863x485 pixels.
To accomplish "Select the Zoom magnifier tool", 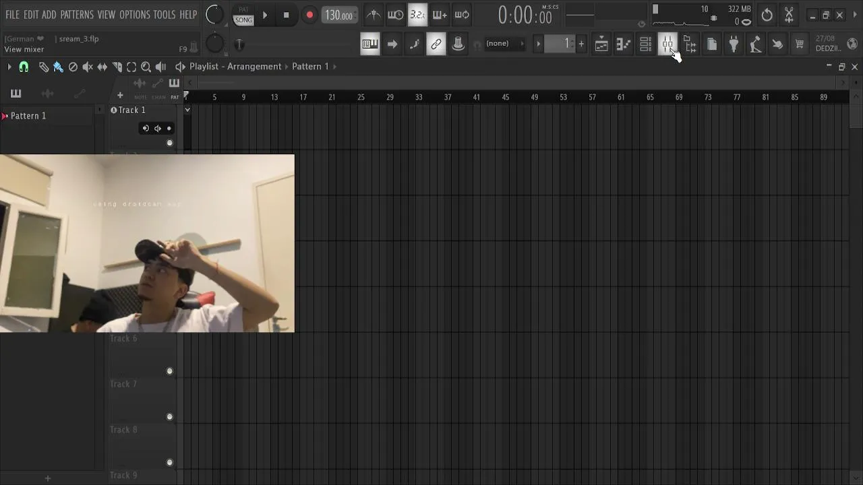I will [146, 67].
